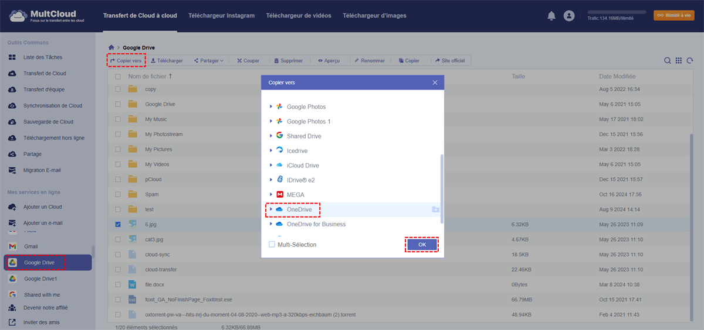
Task: Click the Migration E-mail sidebar icon
Action: click(x=12, y=170)
